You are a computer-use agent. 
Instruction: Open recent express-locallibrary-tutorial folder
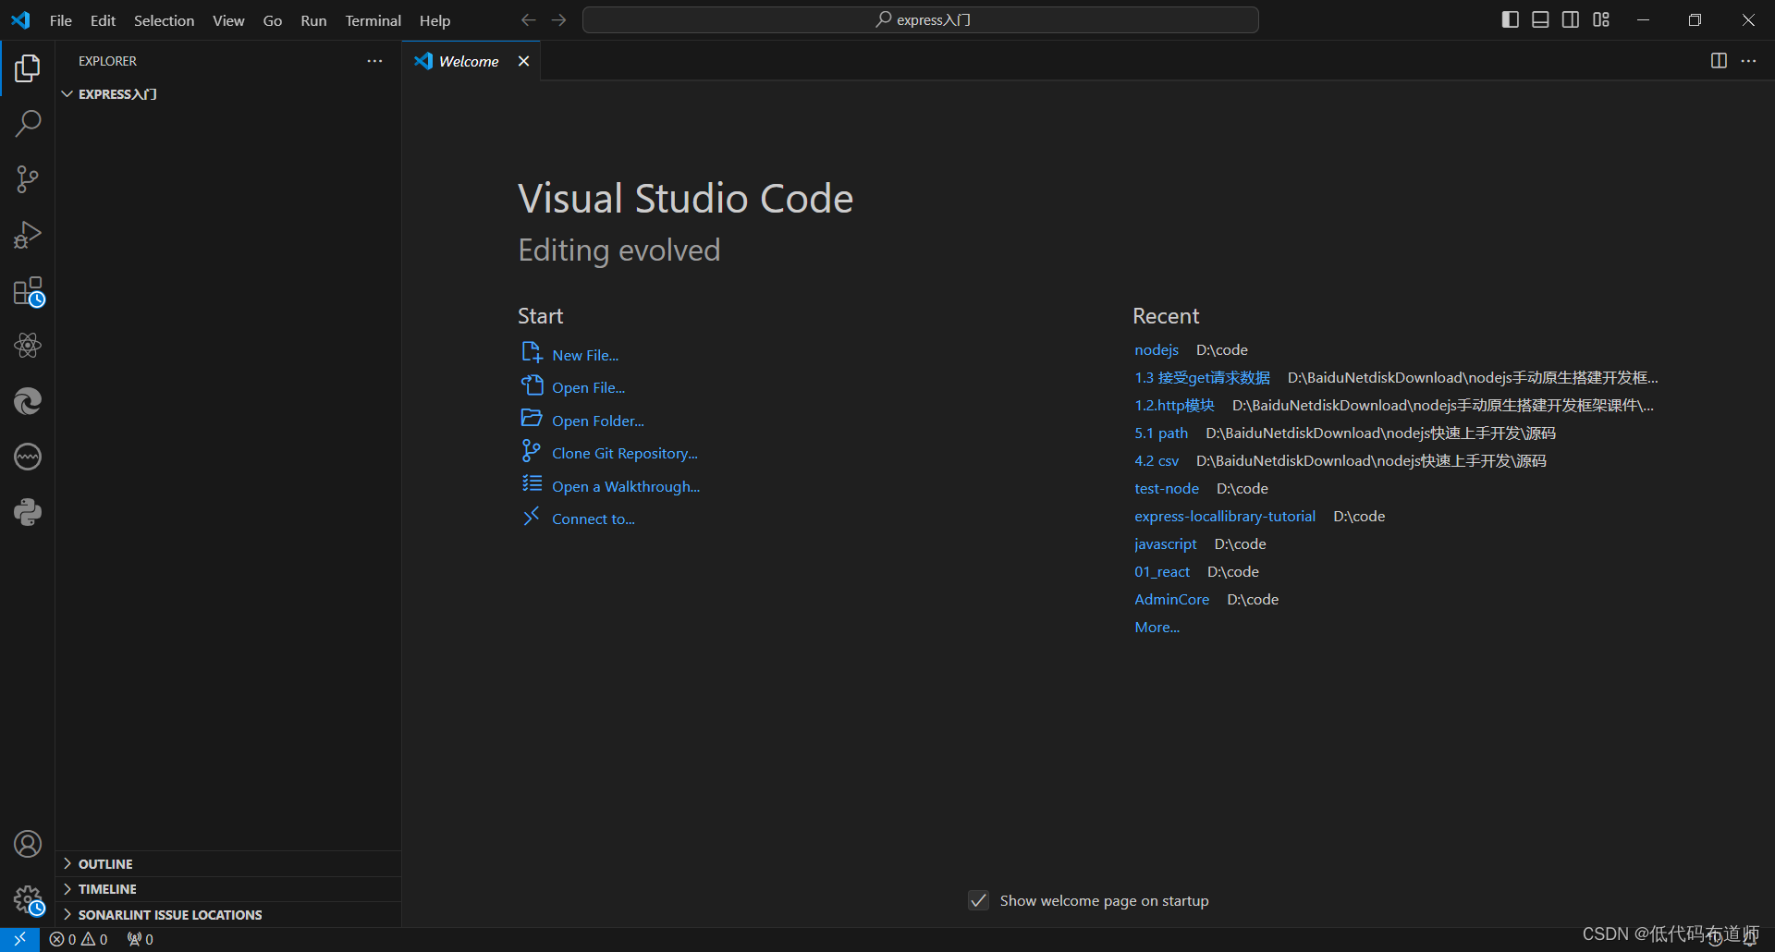(1225, 516)
